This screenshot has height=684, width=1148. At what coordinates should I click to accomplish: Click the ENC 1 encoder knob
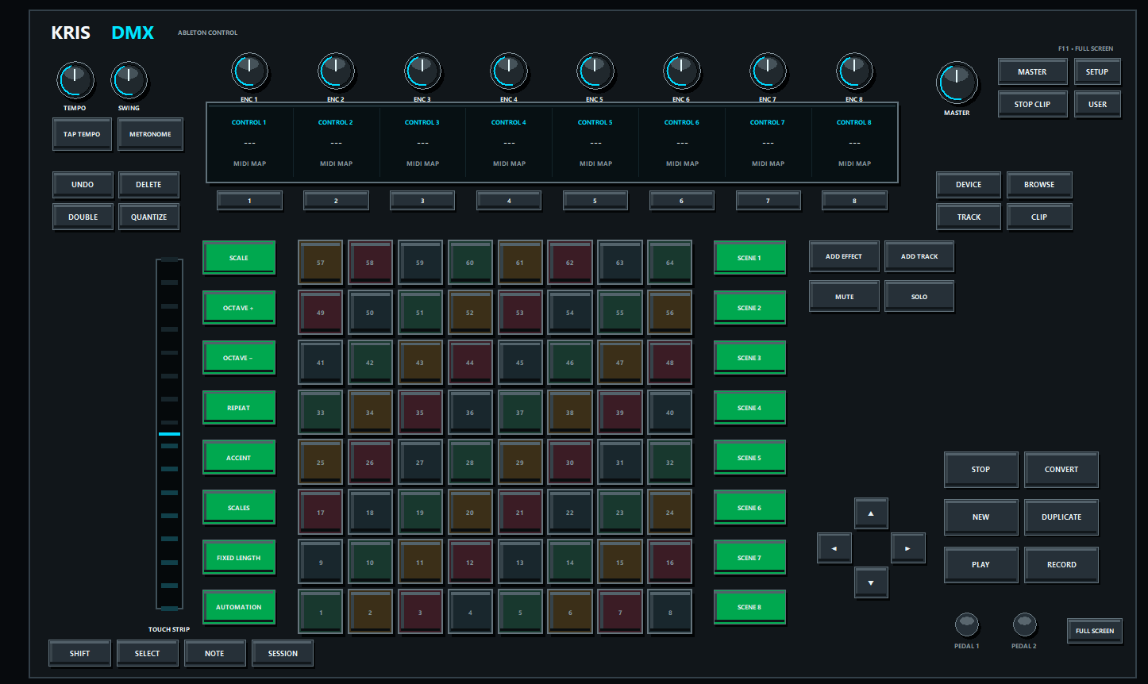[249, 72]
